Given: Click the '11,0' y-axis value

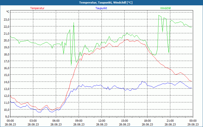Looking at the screenshot, I should [x=7, y=103].
